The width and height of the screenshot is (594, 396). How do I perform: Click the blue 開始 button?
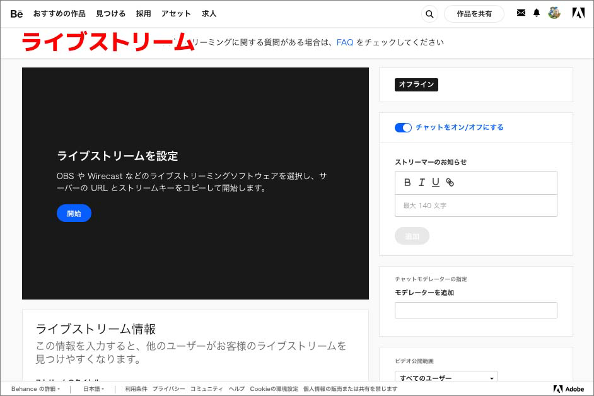(74, 213)
